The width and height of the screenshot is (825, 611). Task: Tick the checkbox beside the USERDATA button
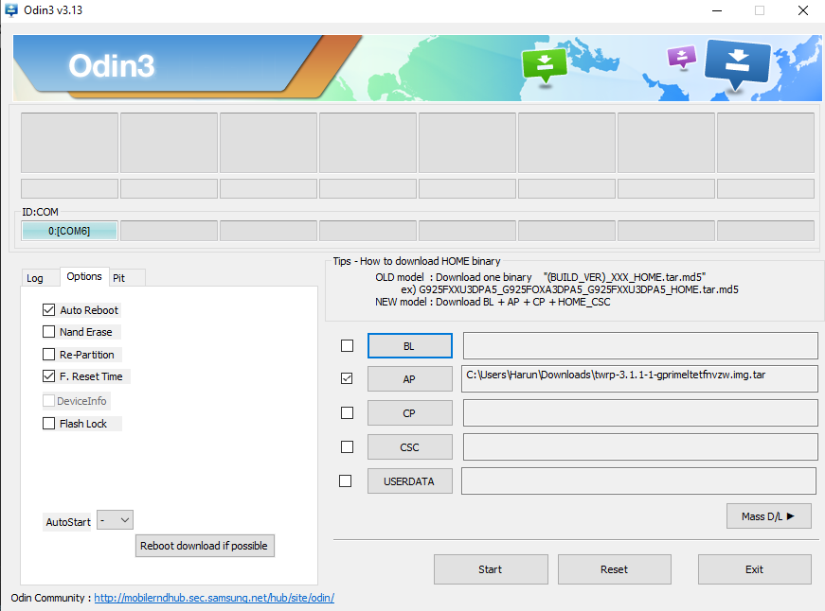click(x=345, y=481)
